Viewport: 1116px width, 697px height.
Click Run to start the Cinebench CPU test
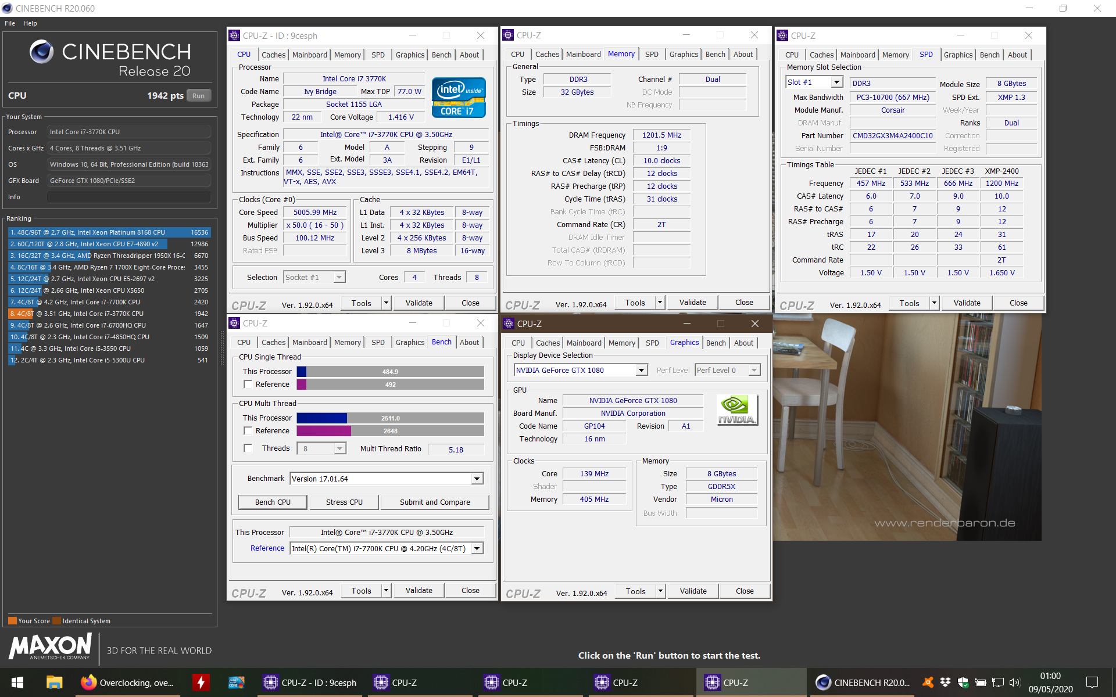click(199, 96)
